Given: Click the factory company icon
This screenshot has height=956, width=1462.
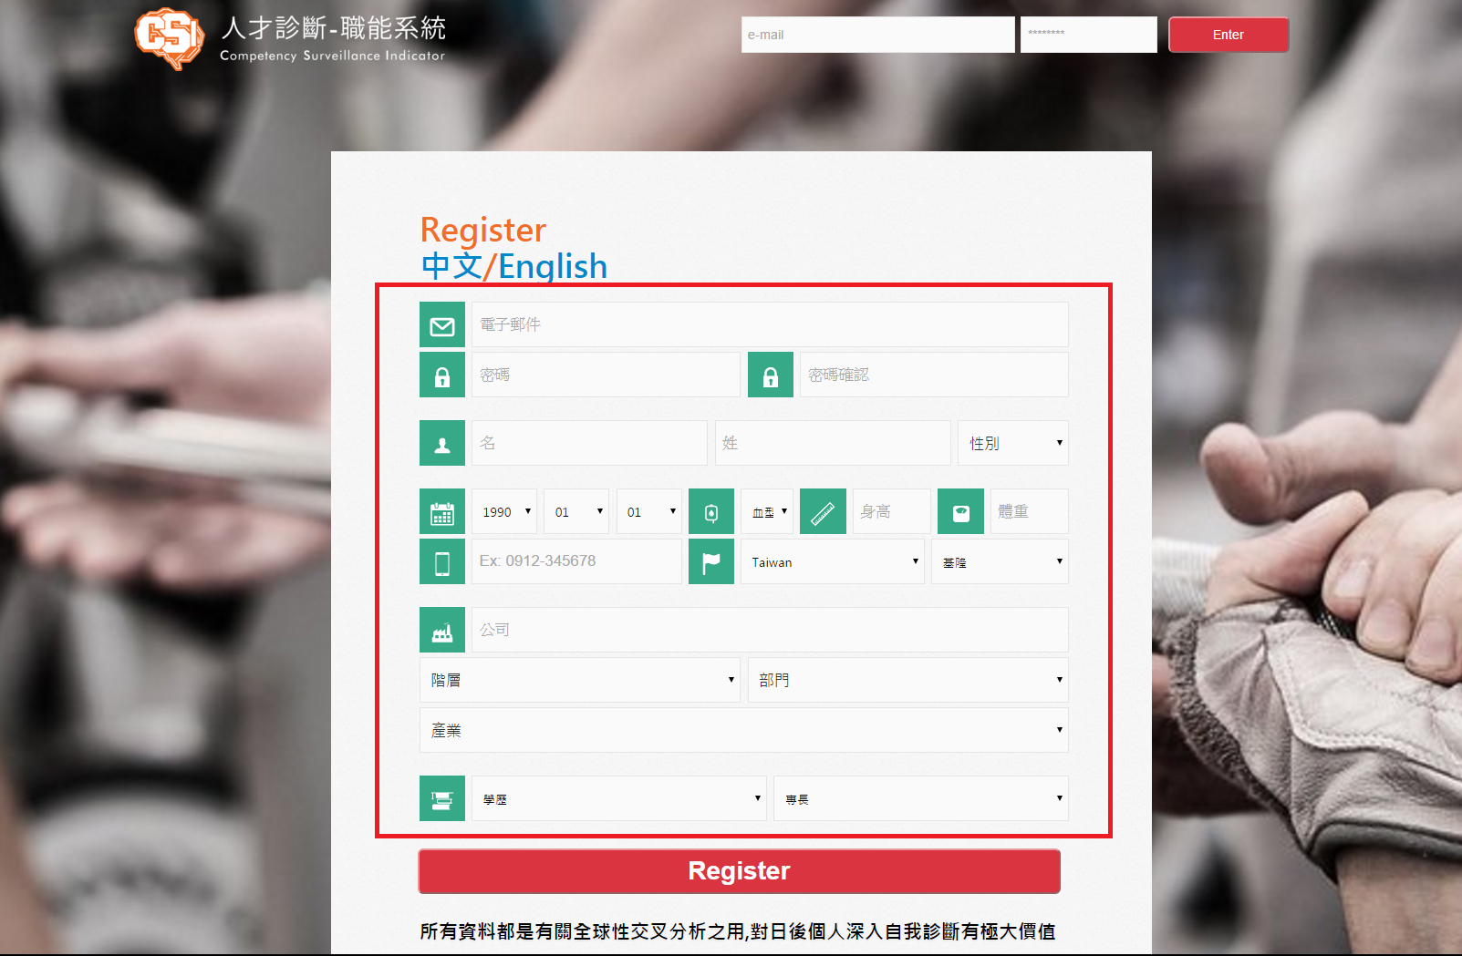Looking at the screenshot, I should tap(442, 631).
